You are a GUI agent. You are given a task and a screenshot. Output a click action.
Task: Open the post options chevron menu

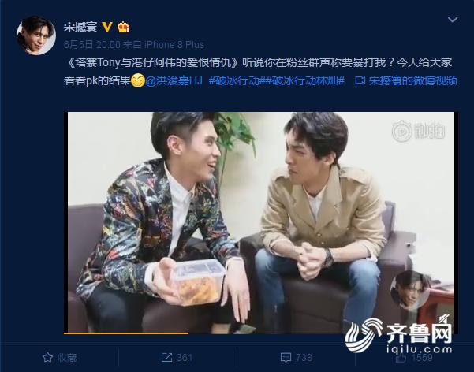453,20
